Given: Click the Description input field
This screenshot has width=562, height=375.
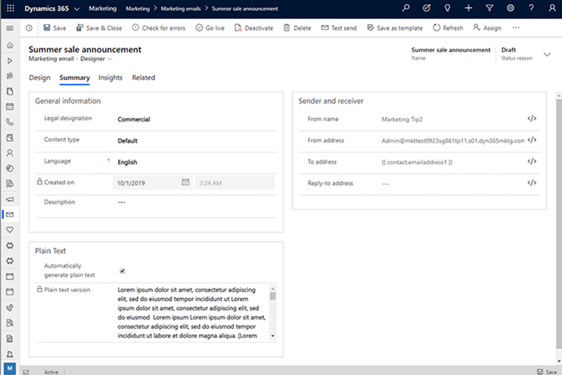Looking at the screenshot, I should pyautogui.click(x=193, y=202).
